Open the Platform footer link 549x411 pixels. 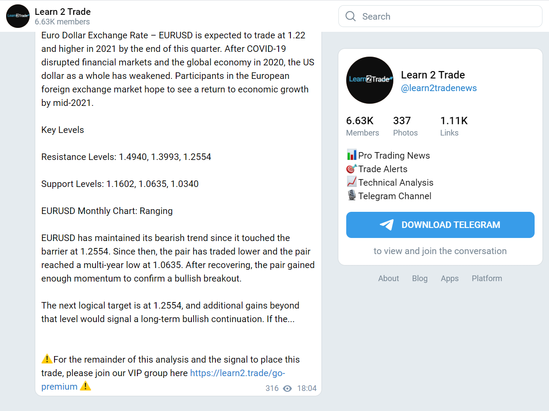[487, 279]
